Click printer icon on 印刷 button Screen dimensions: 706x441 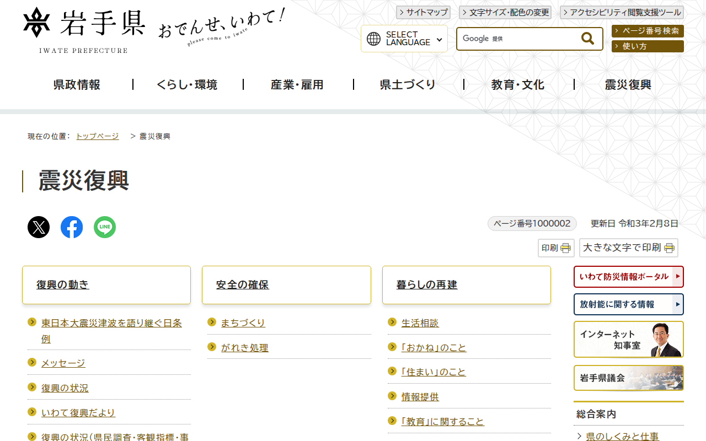[566, 248]
